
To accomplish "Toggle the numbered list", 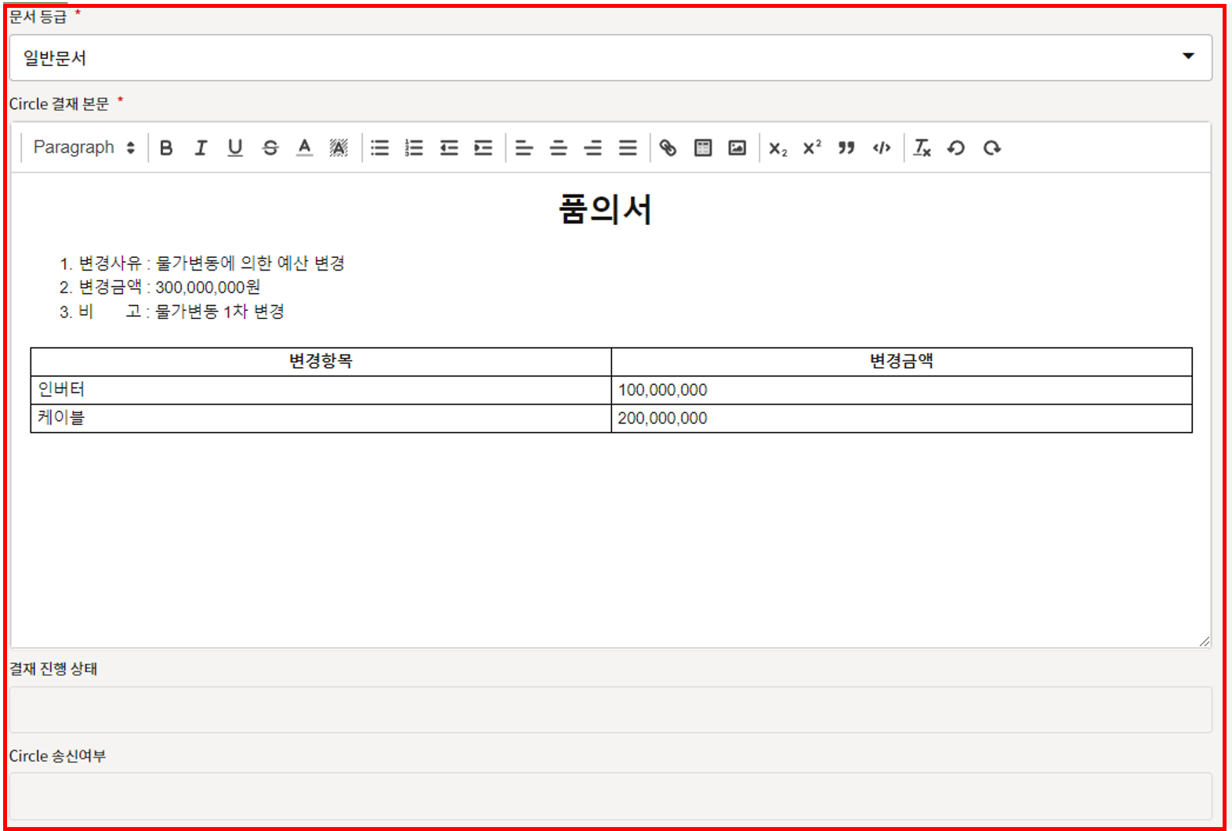I will (x=414, y=147).
